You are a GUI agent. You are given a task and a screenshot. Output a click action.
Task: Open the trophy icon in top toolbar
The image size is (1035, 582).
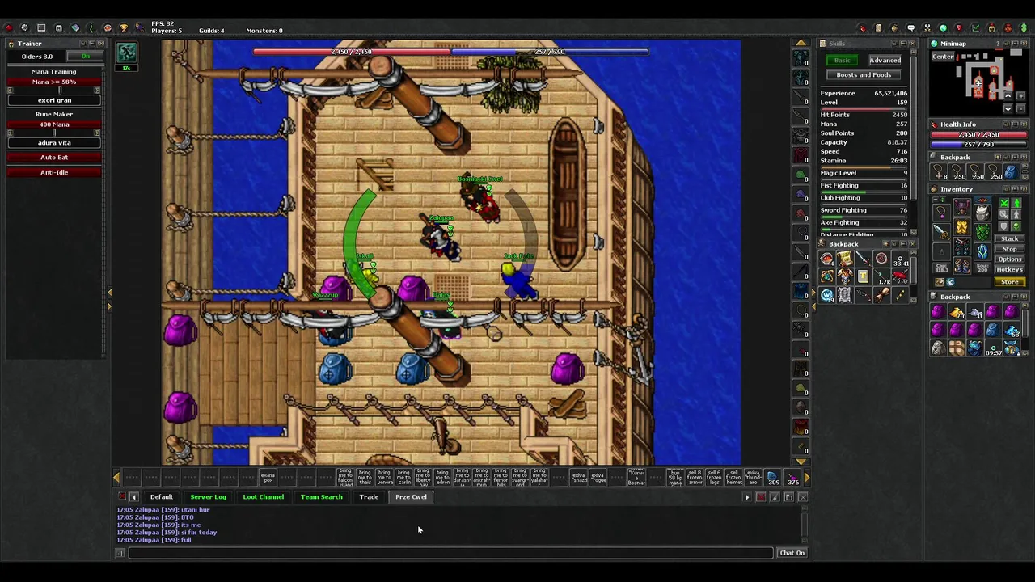pos(124,28)
